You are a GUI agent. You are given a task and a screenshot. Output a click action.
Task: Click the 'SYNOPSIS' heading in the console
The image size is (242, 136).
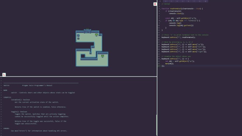(x=7, y=97)
